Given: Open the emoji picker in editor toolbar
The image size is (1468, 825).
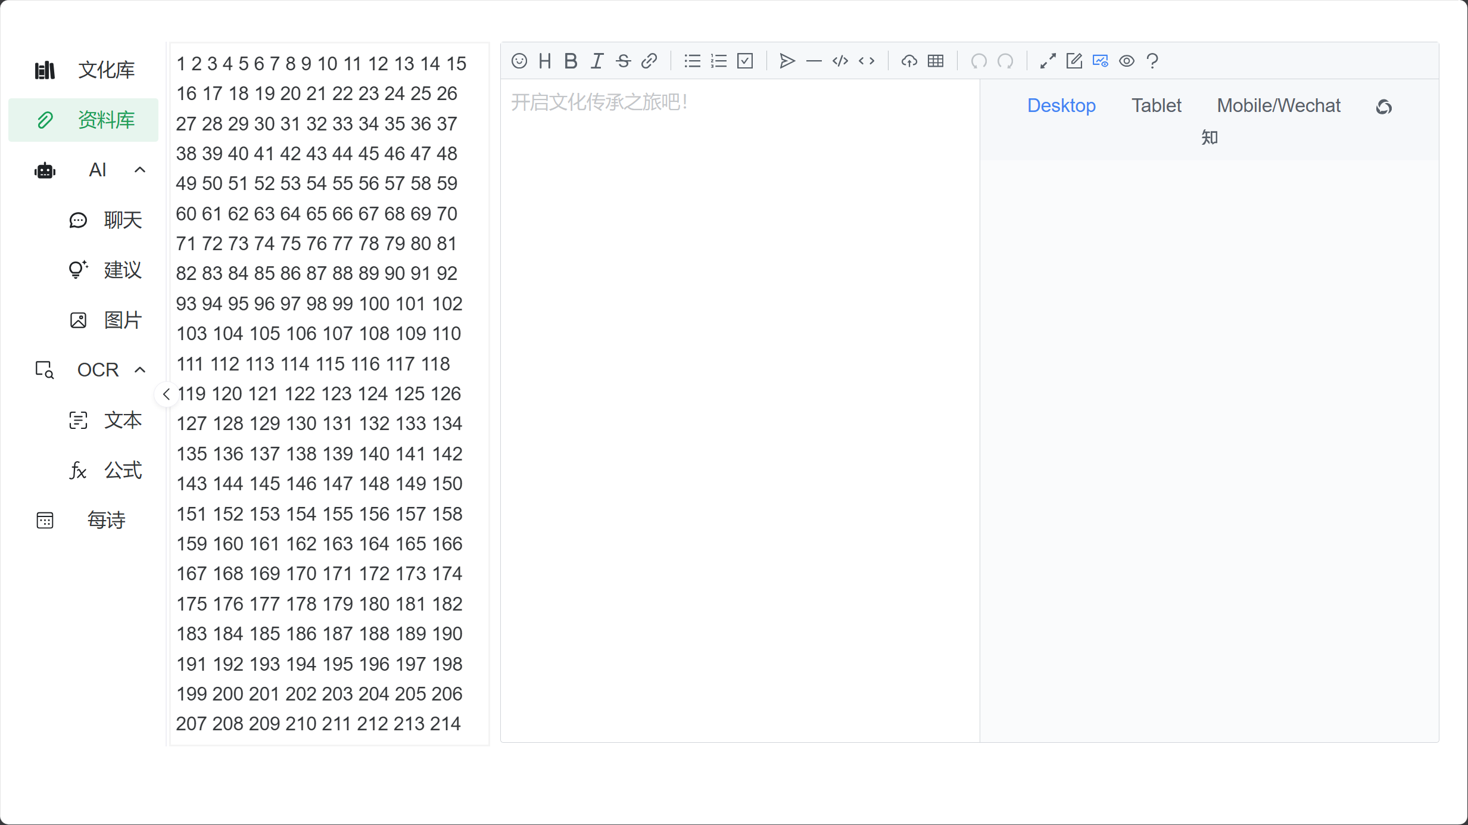Looking at the screenshot, I should [519, 61].
